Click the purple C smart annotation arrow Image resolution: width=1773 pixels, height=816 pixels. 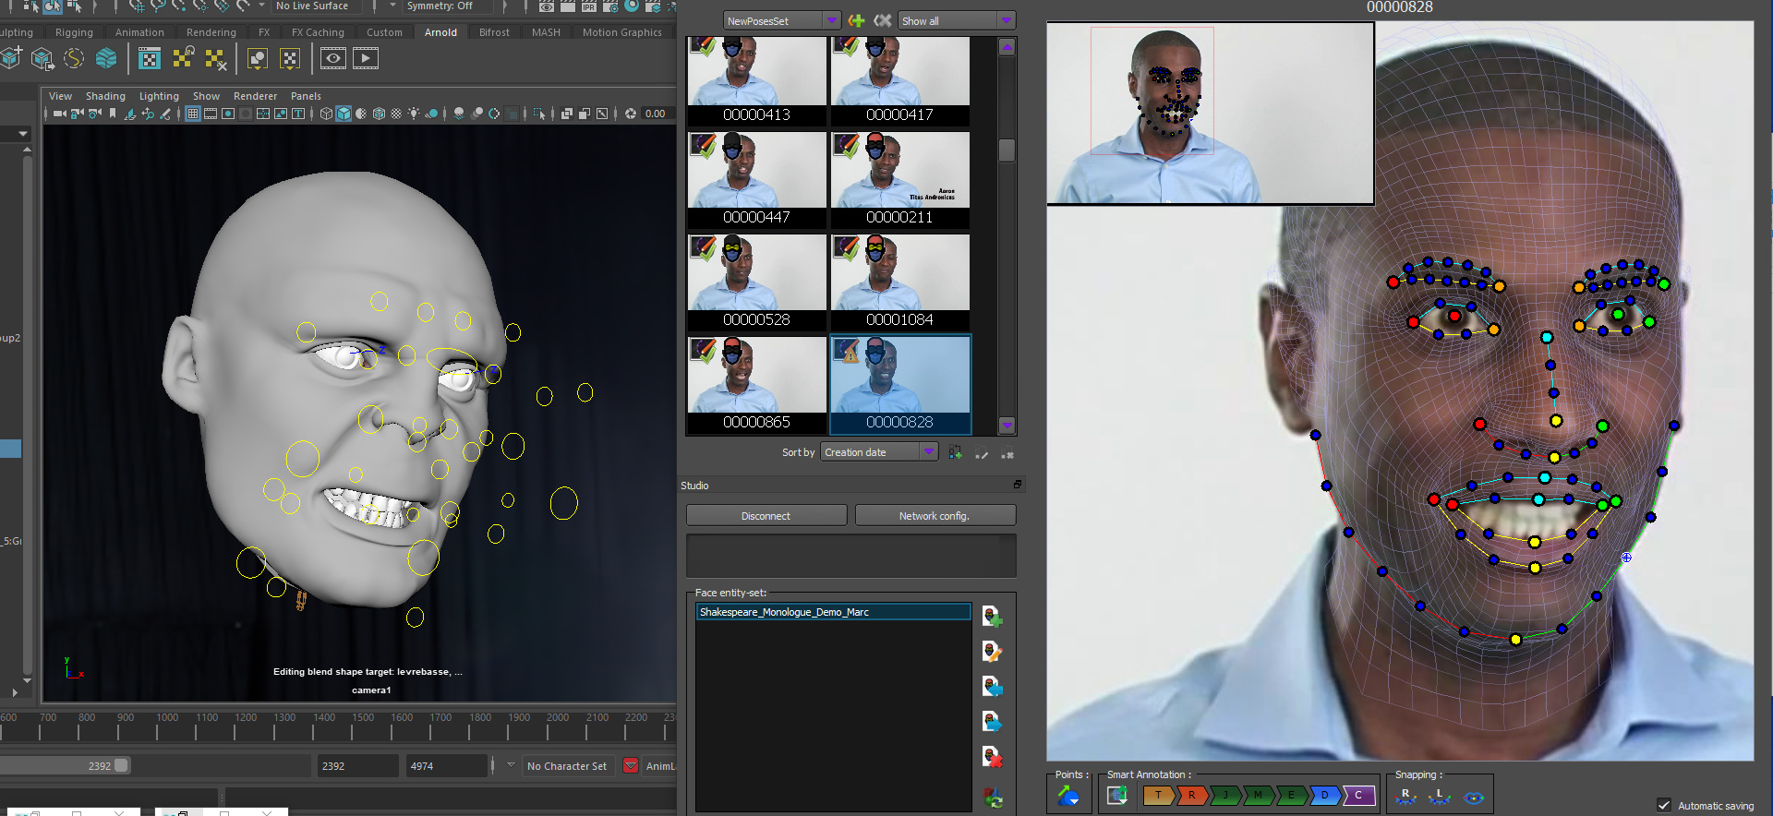[x=1359, y=795]
